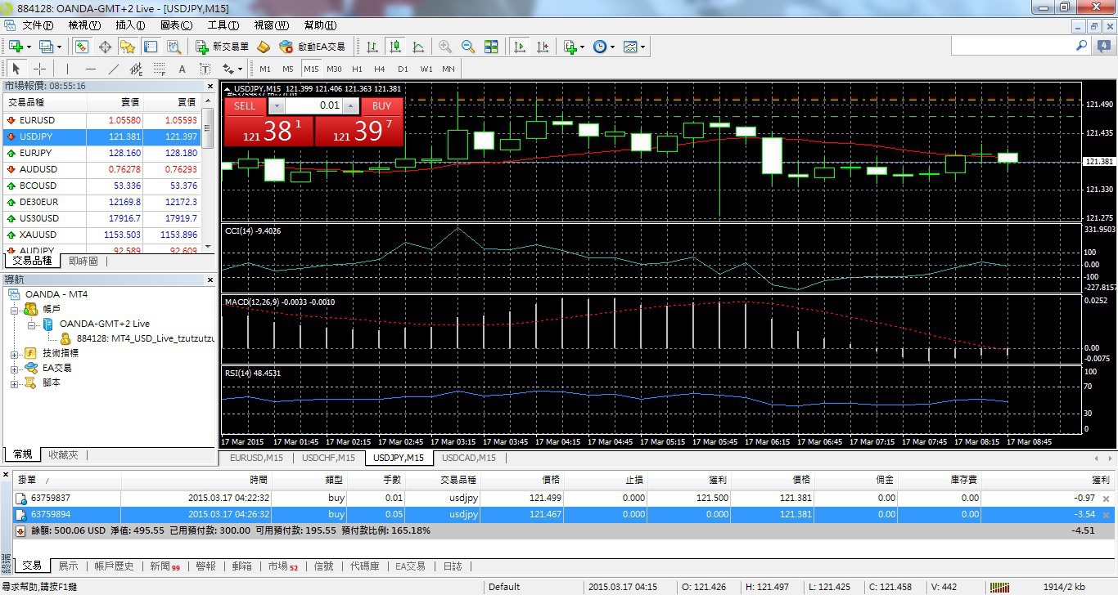This screenshot has height=595, width=1118.
Task: Toggle candlestick chart mode
Action: pyautogui.click(x=395, y=47)
